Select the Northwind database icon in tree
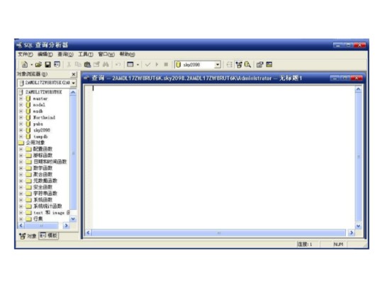 (x=28, y=117)
